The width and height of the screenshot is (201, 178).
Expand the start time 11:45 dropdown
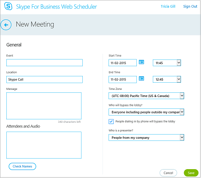click(x=167, y=63)
